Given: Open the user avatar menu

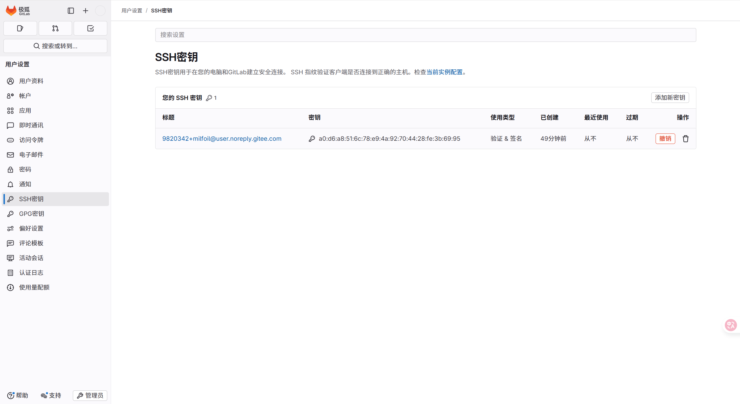Looking at the screenshot, I should click(x=100, y=11).
